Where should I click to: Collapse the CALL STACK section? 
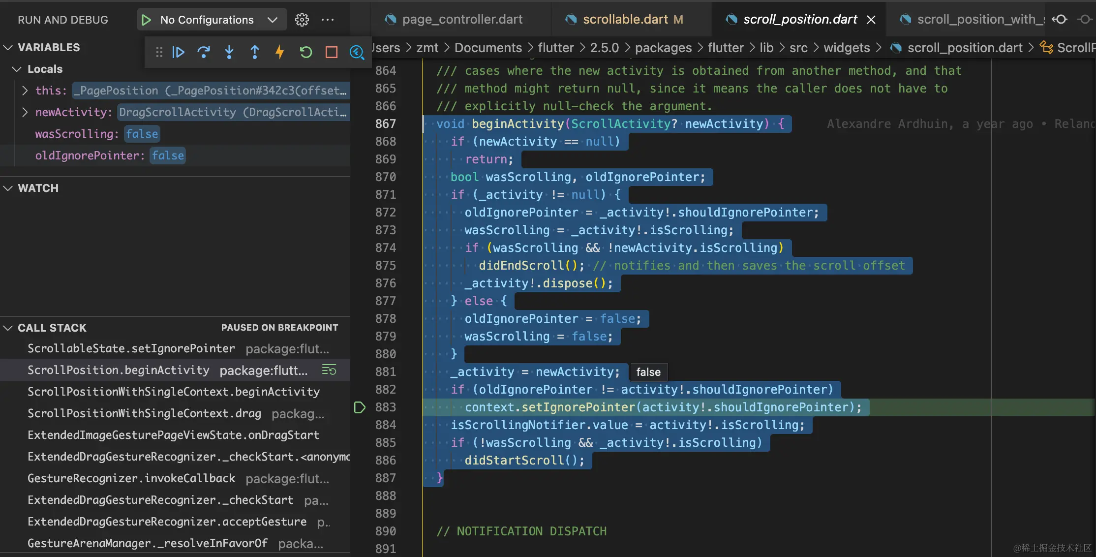8,328
